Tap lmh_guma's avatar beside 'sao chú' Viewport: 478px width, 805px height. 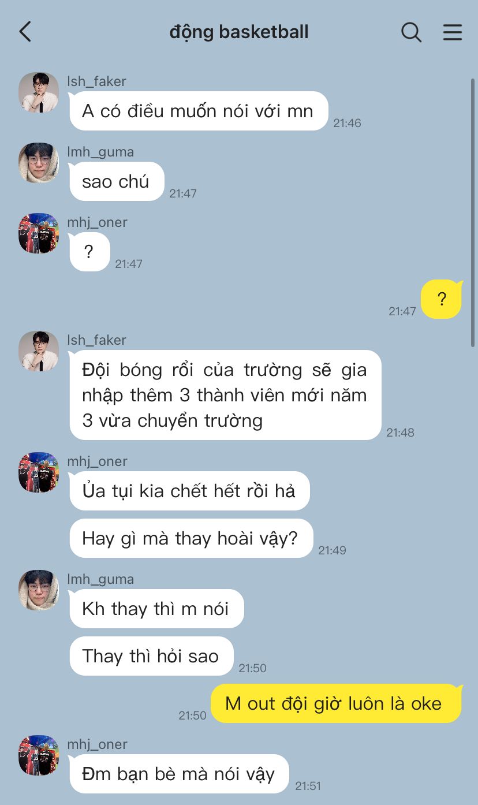39,163
